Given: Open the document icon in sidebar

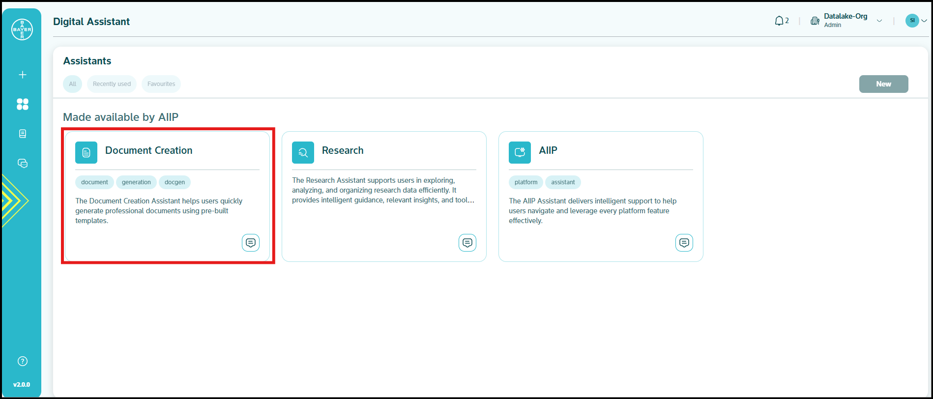Looking at the screenshot, I should tap(22, 134).
